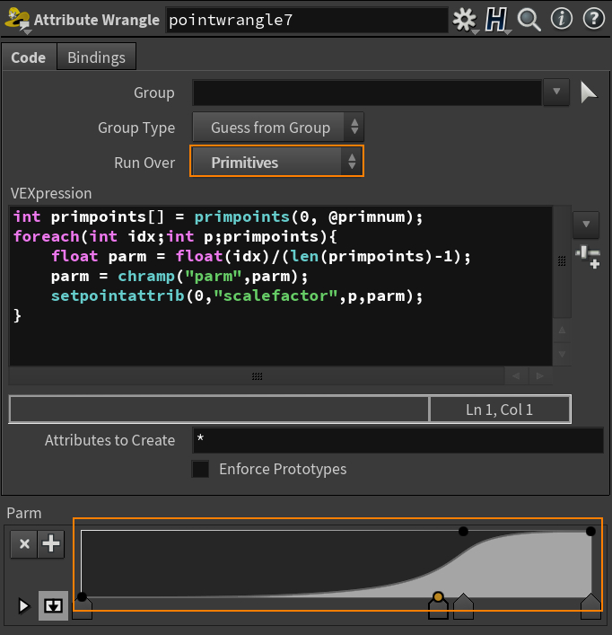The width and height of the screenshot is (612, 635).
Task: Click the top-right ramp control point
Action: (590, 531)
